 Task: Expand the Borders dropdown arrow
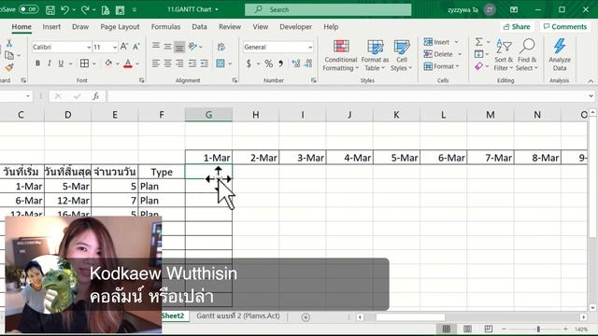(x=93, y=63)
